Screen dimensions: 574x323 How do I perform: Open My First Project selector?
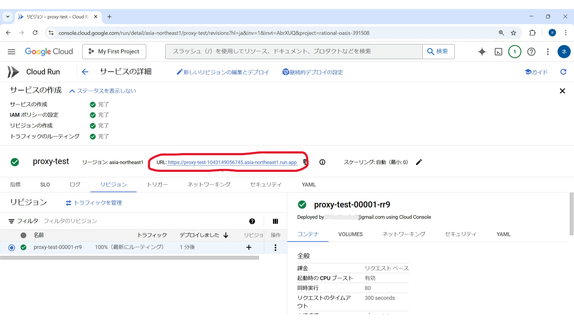[114, 52]
